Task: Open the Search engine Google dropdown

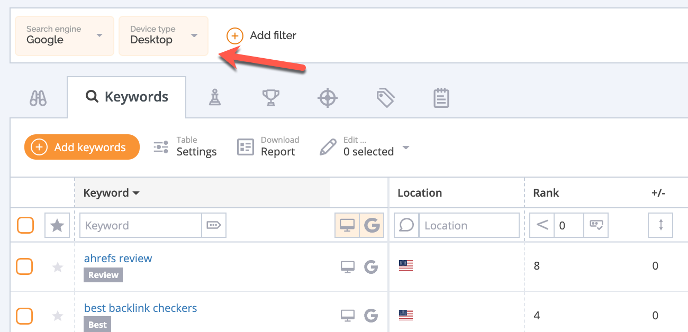Action: (65, 35)
